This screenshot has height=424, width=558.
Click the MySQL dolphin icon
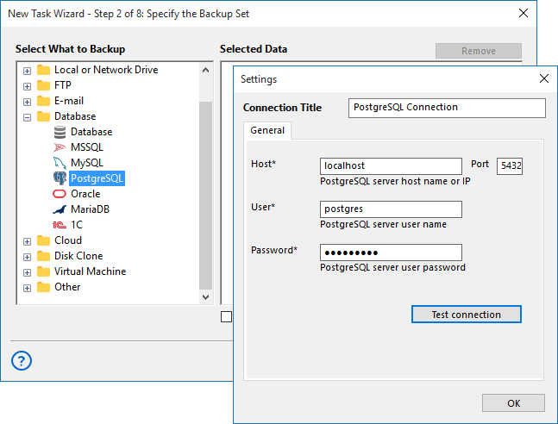60,163
